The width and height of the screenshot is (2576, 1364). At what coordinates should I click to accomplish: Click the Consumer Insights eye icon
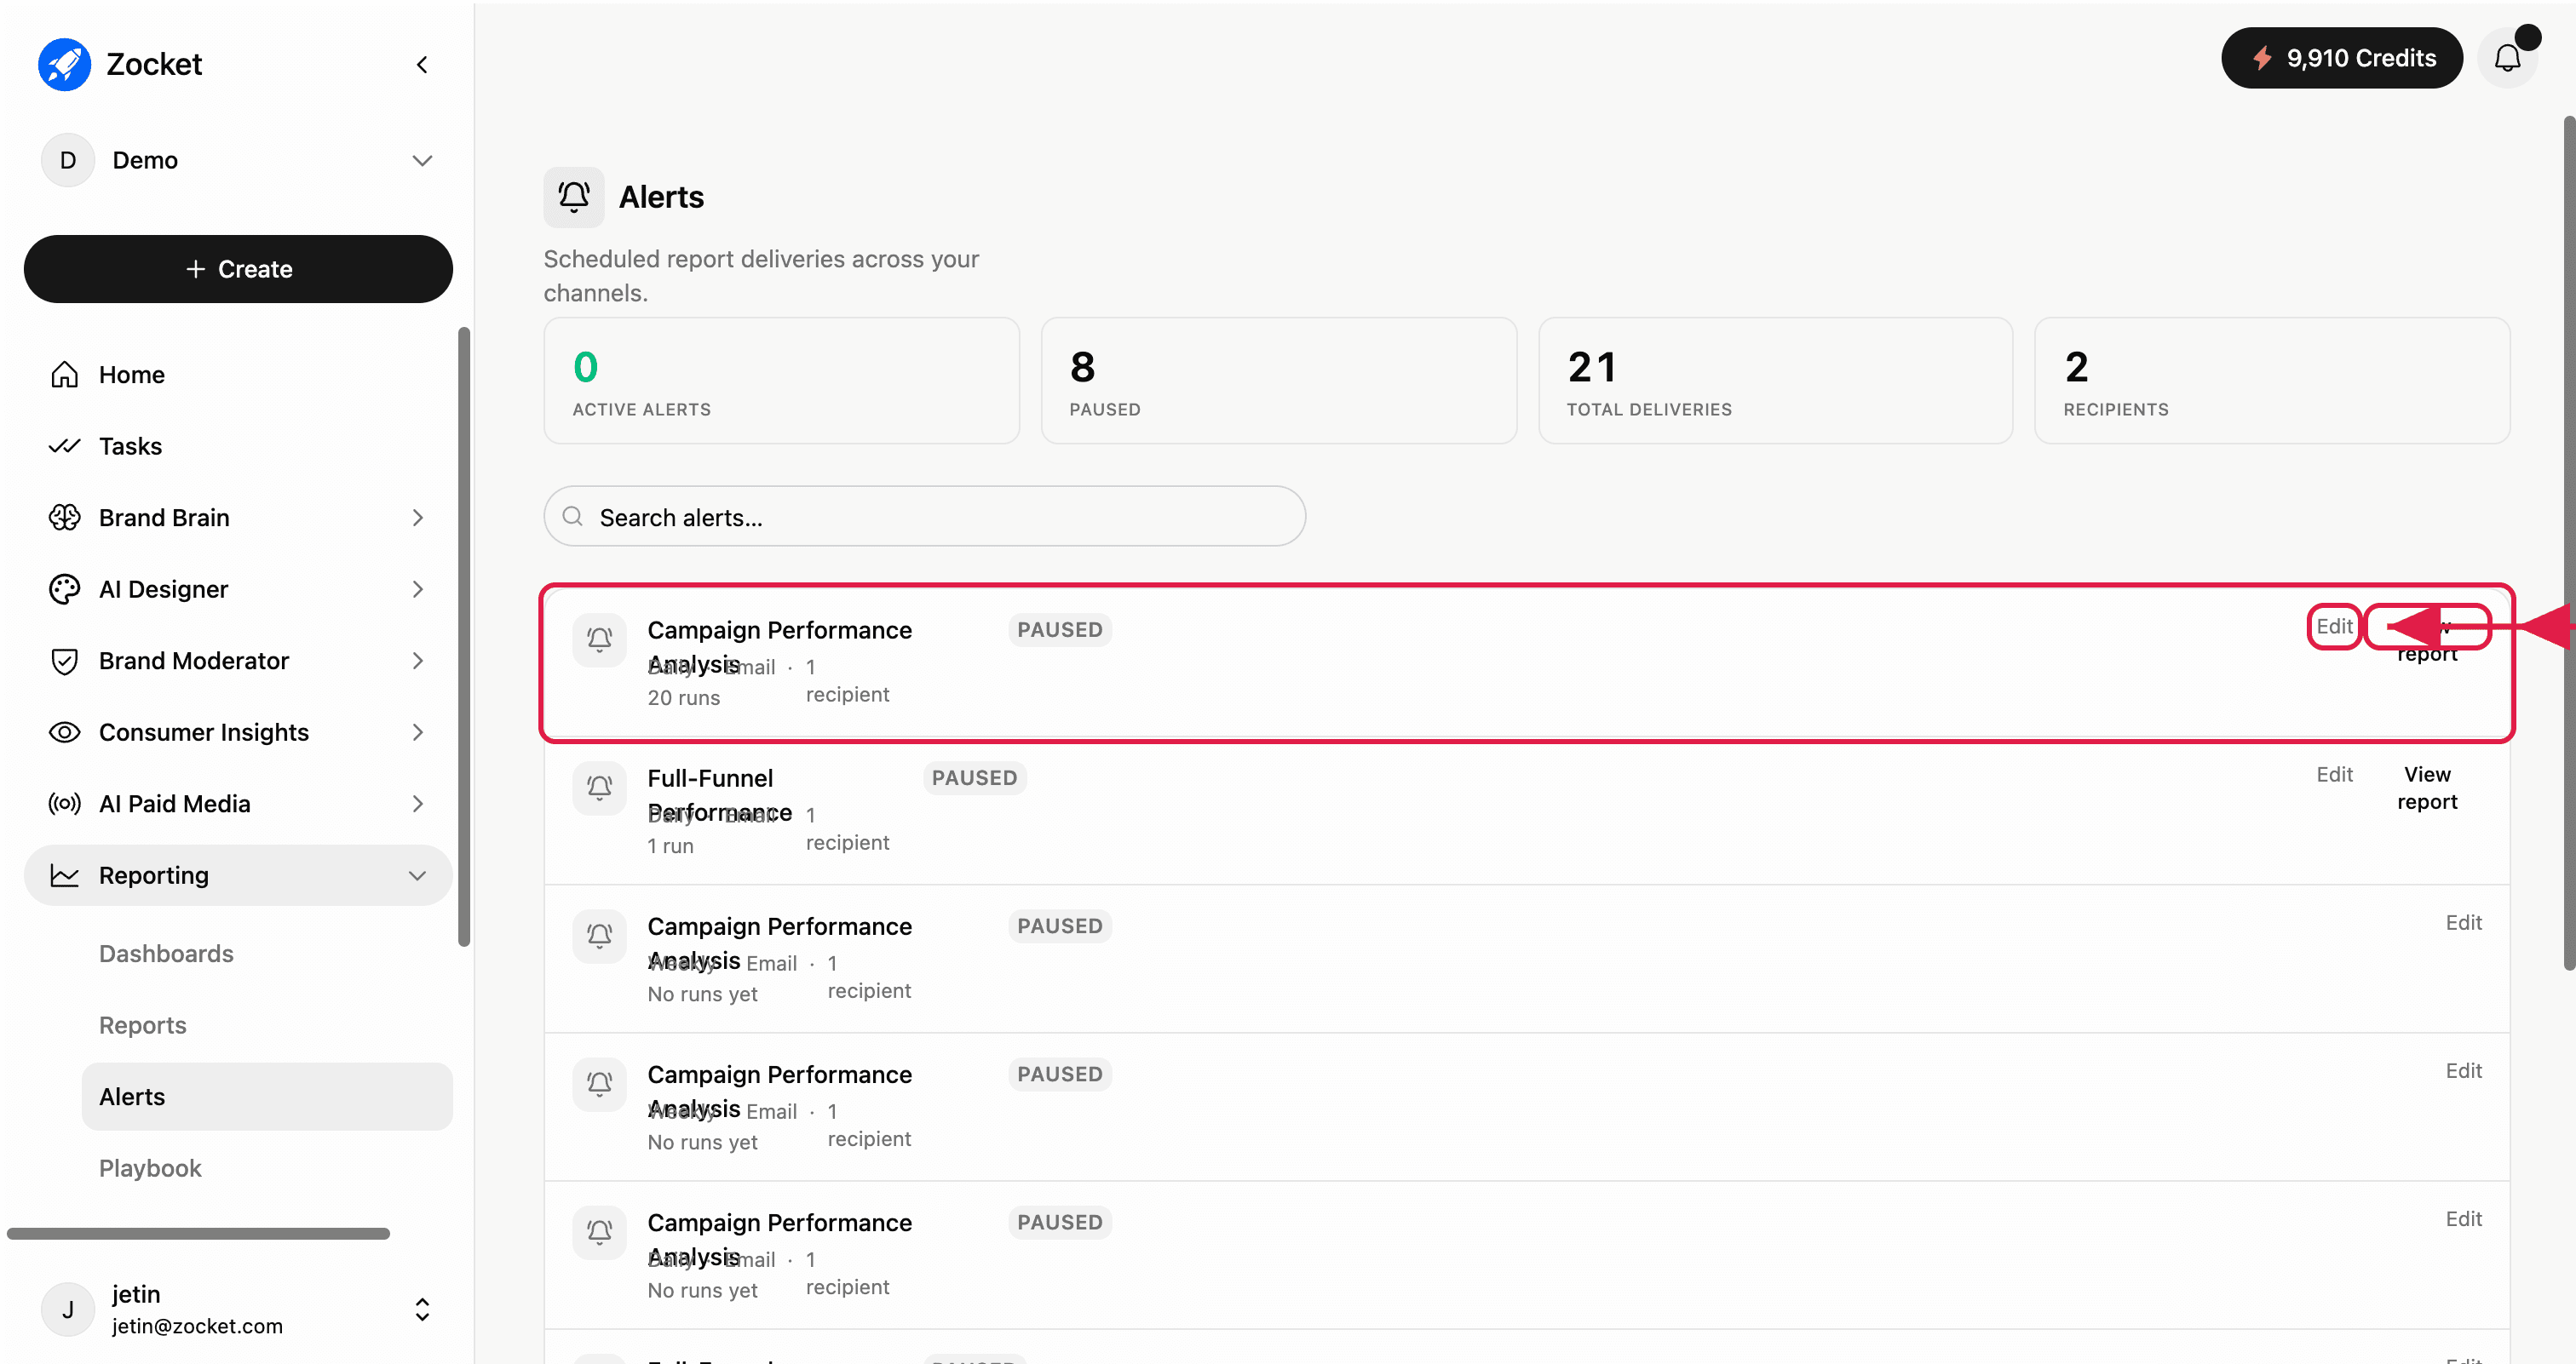(x=65, y=732)
